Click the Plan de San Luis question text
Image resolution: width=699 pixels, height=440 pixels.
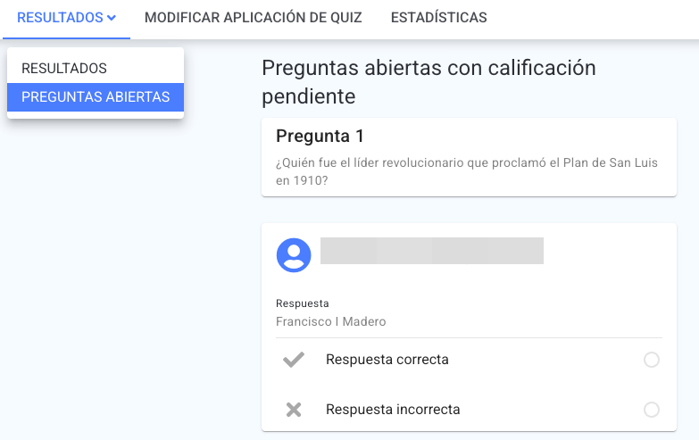point(466,171)
